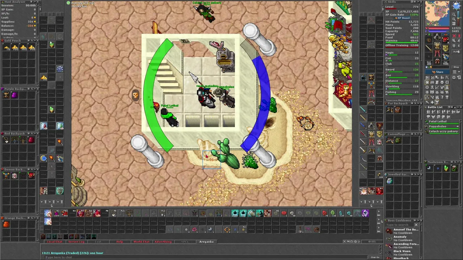Image resolution: width=463 pixels, height=260 pixels.
Task: Collapse the Boss Cooldowns panel
Action: [418, 220]
